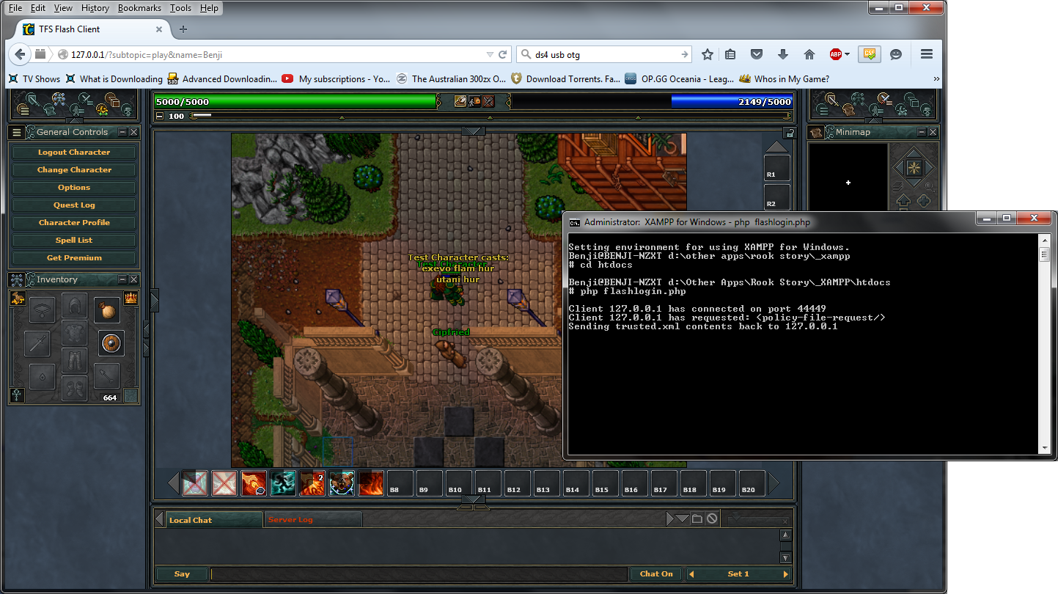The image size is (1058, 594).
Task: Click the crown premium icon in Inventory
Action: coord(131,298)
